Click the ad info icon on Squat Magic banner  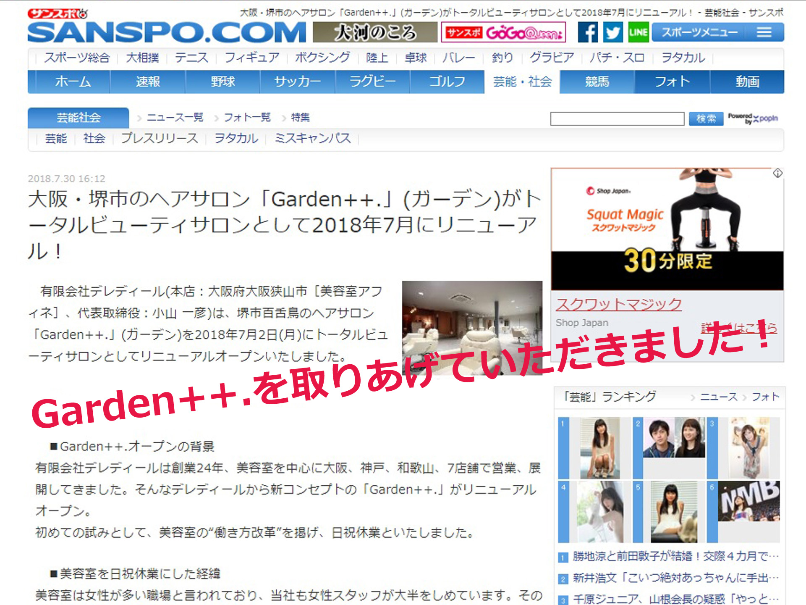(x=777, y=173)
